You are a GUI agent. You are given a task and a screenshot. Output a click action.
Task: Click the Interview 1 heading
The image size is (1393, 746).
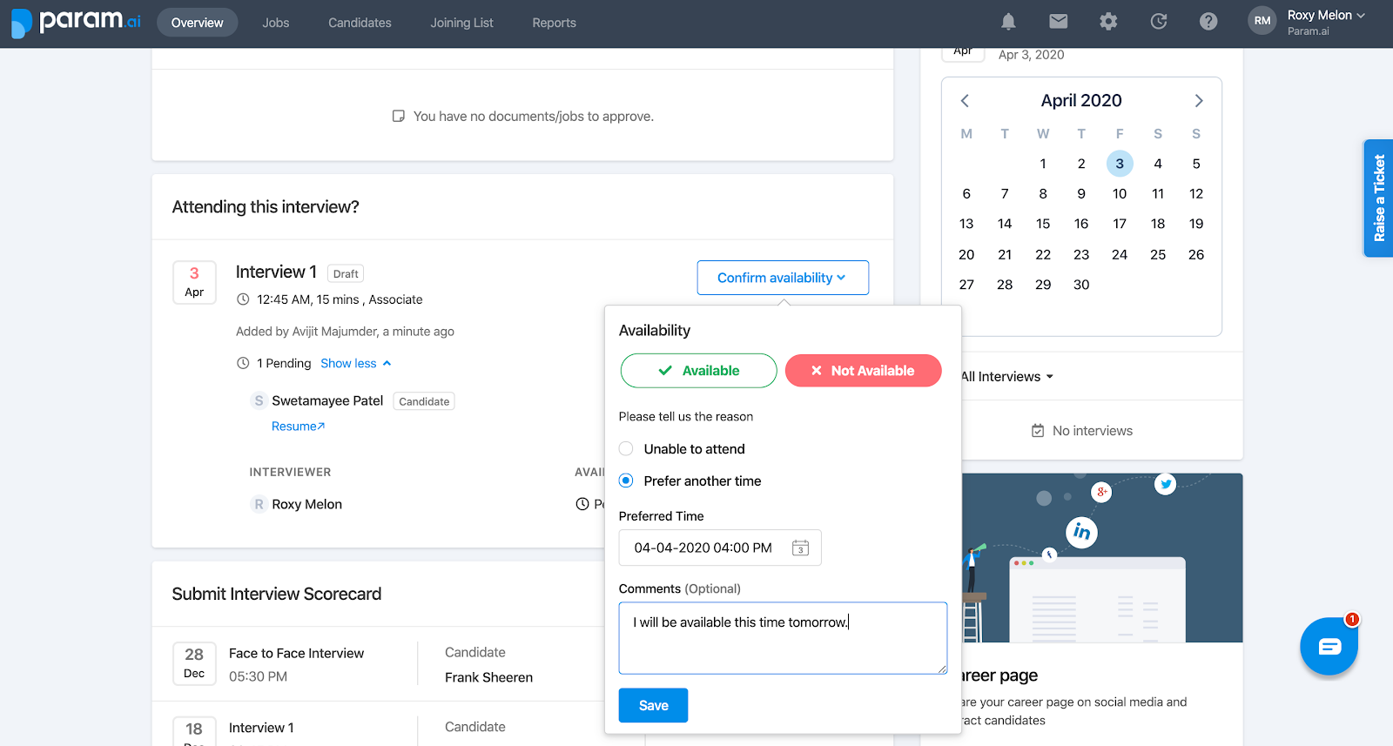click(276, 272)
